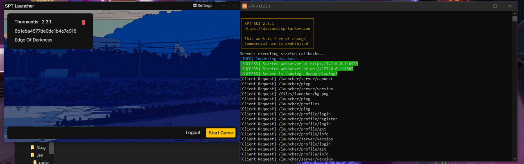Click the "Started websocket at ws://127.0.0.1:6969" line
The height and width of the screenshot is (164, 524).
tap(297, 69)
